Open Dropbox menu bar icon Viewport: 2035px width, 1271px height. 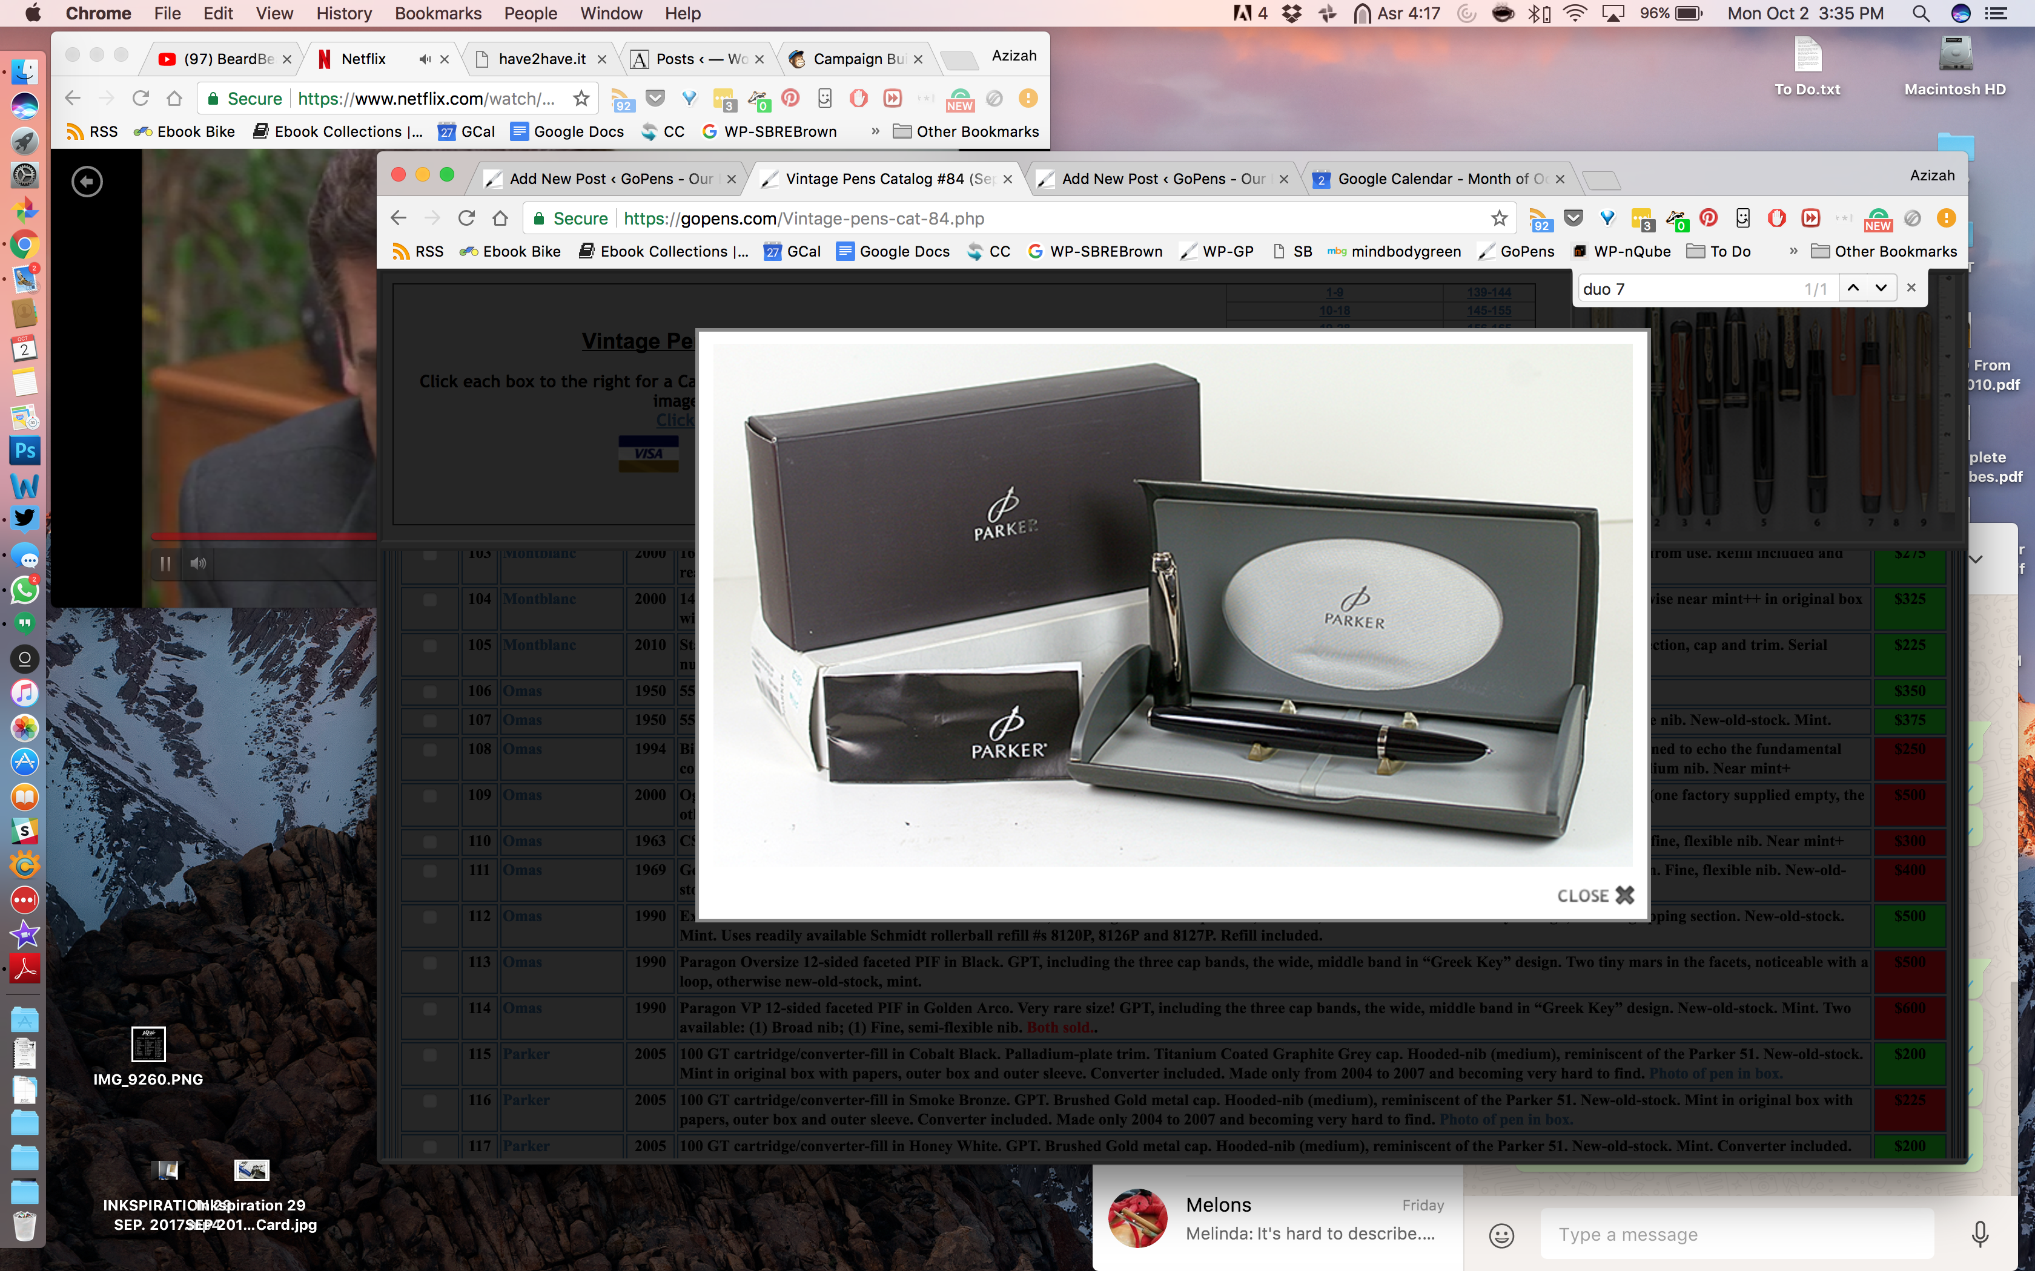[x=1292, y=13]
